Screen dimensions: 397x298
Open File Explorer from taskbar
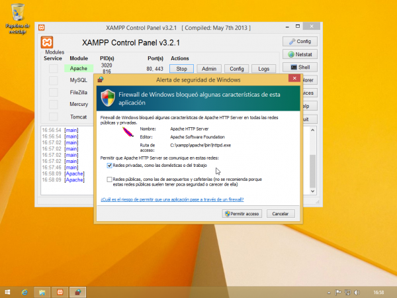pyautogui.click(x=42, y=292)
